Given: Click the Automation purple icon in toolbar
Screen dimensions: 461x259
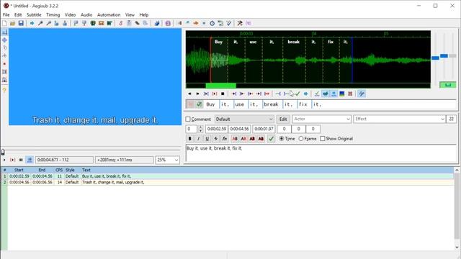Looking at the screenshot, I should 168,23.
